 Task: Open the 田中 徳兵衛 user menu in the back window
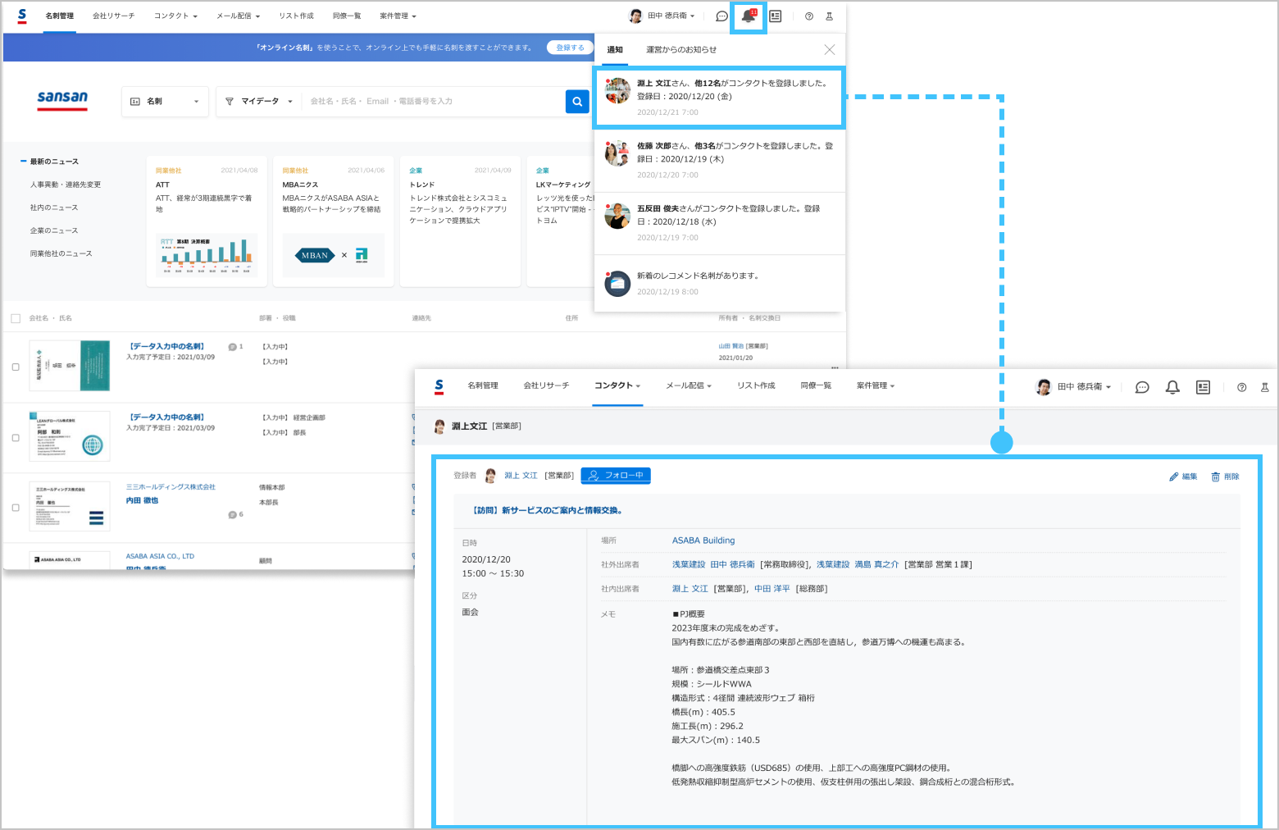662,16
